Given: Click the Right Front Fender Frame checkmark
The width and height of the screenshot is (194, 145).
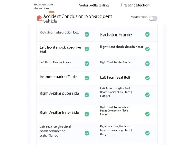Looking at the screenshot, I should 147,64.
